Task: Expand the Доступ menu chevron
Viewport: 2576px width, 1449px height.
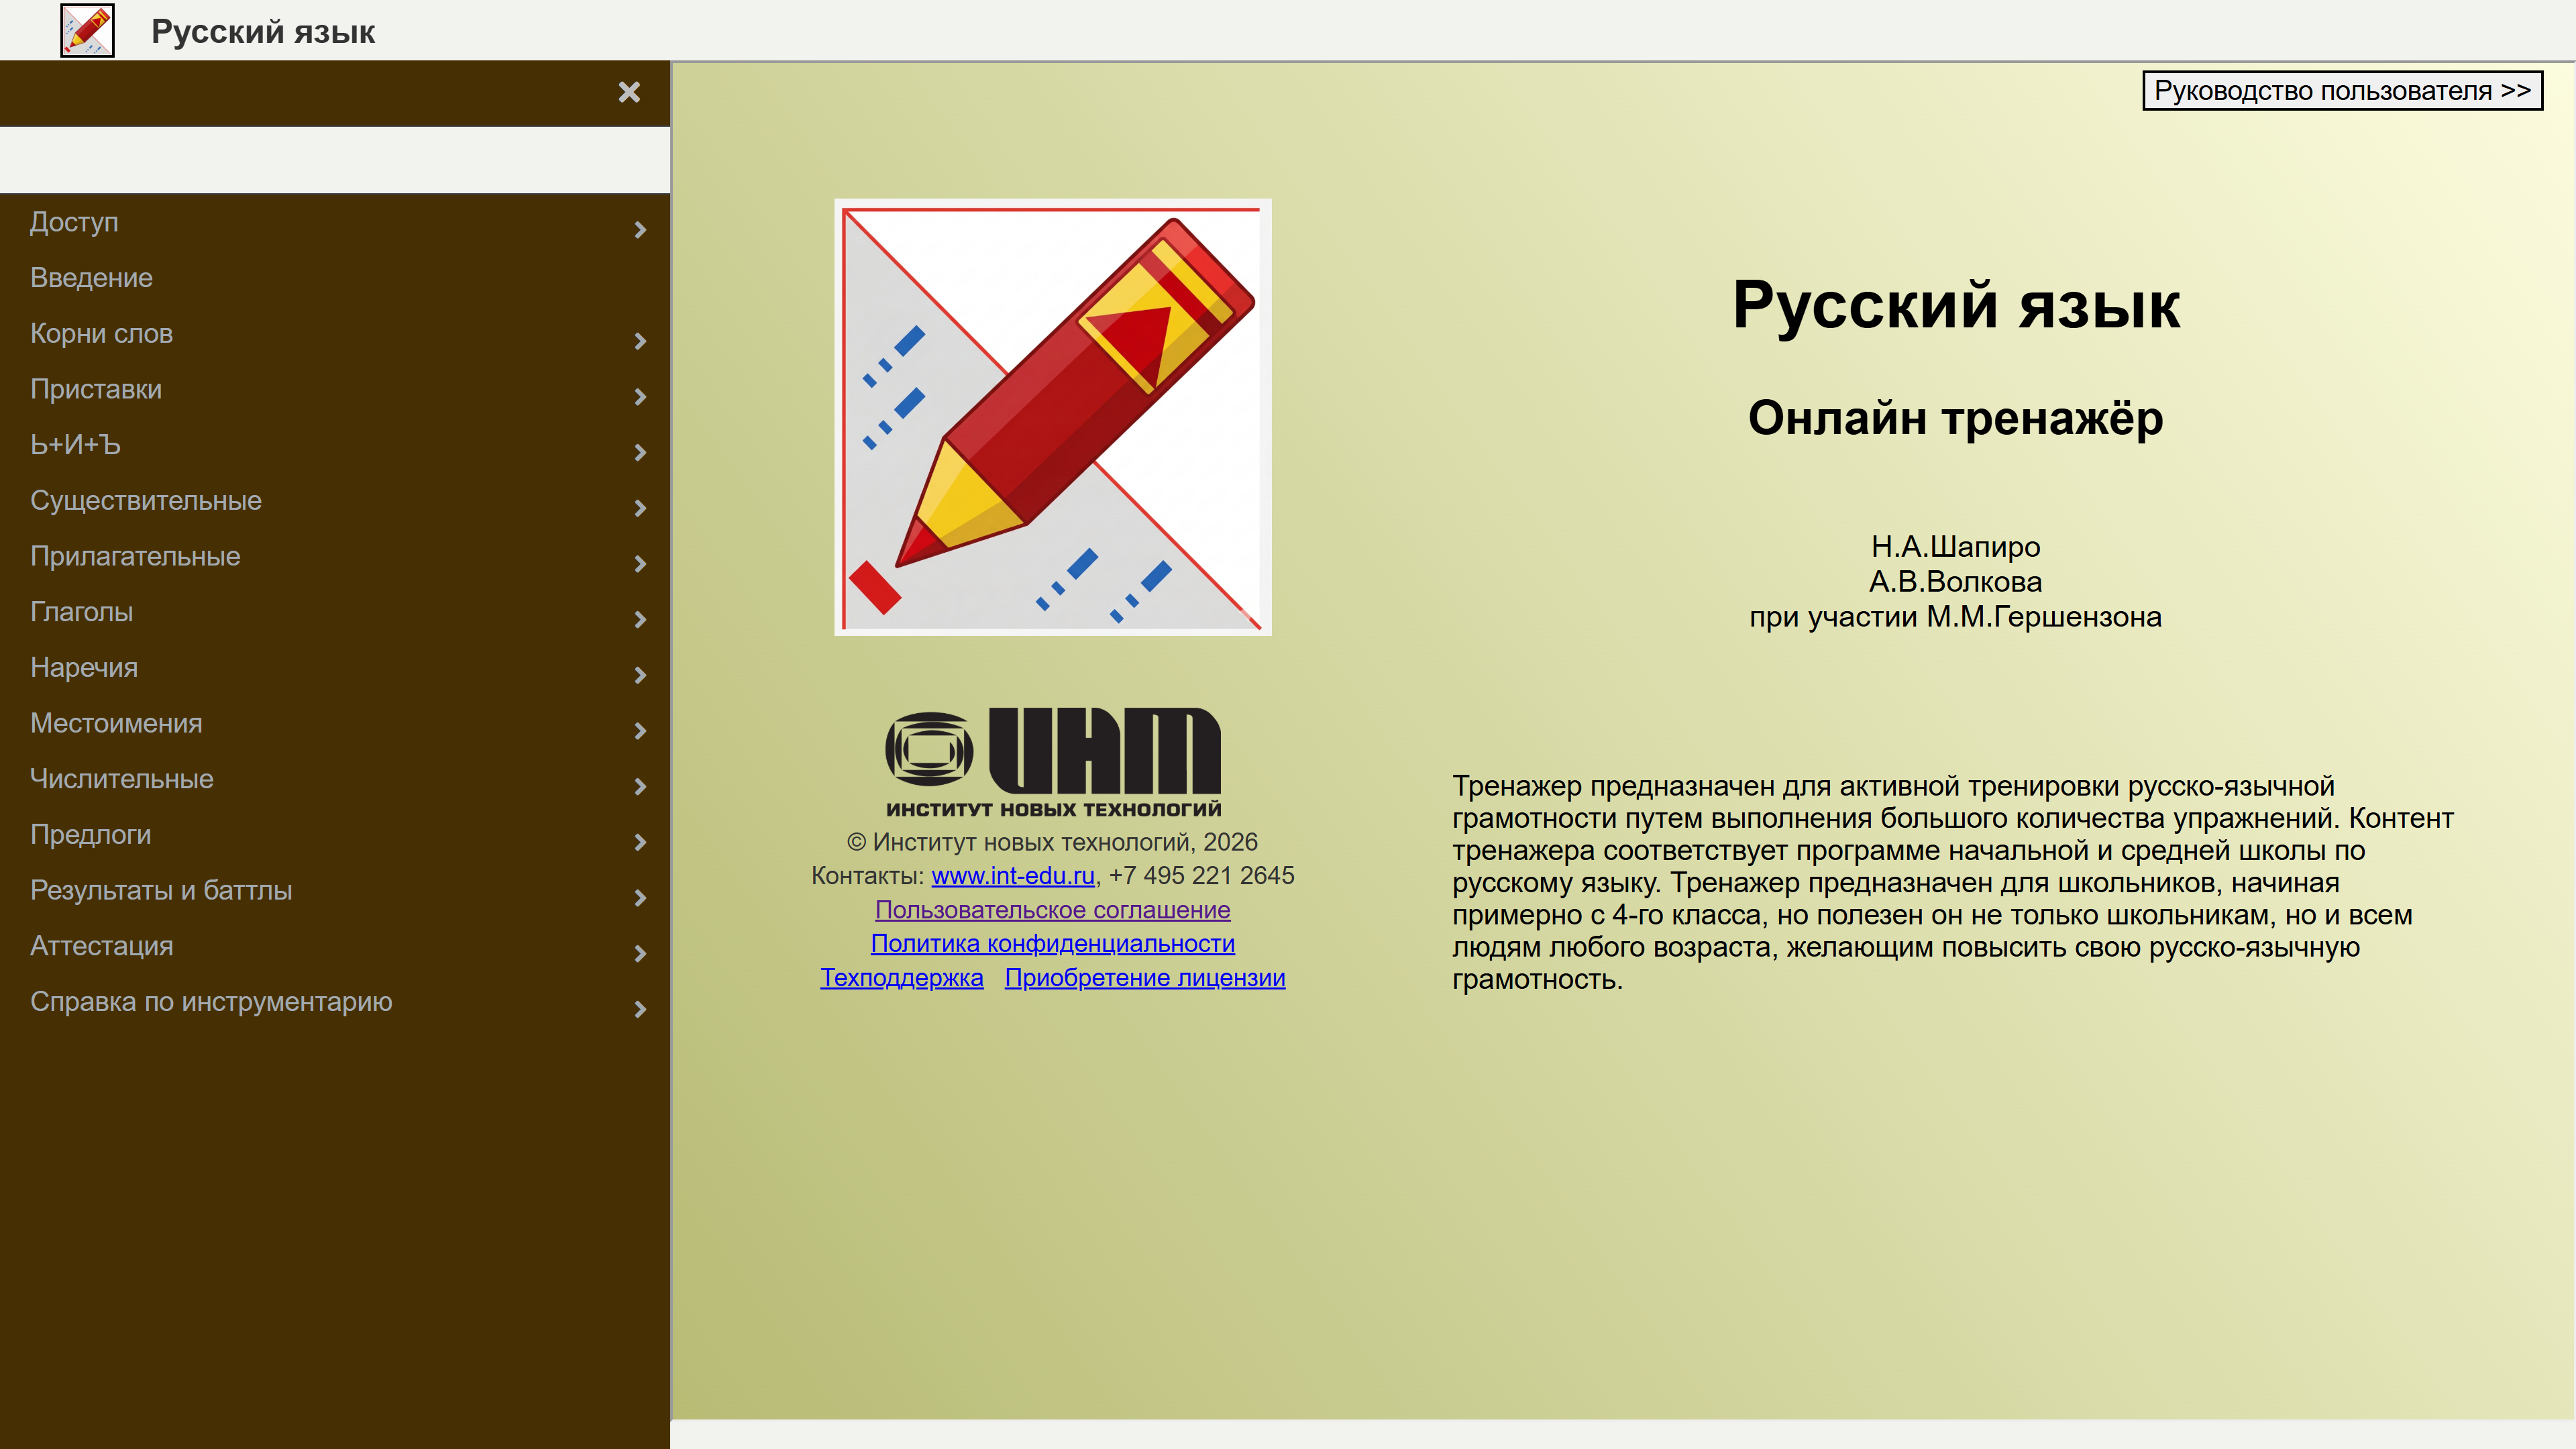Action: pos(640,230)
